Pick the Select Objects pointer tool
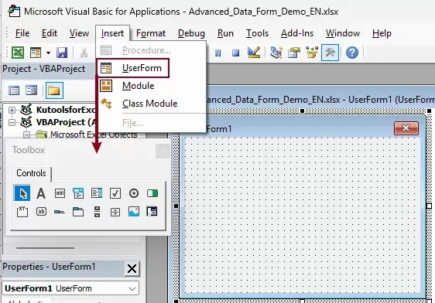 click(x=22, y=193)
